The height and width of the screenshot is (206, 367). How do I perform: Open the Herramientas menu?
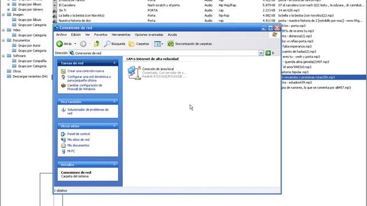(x=121, y=34)
